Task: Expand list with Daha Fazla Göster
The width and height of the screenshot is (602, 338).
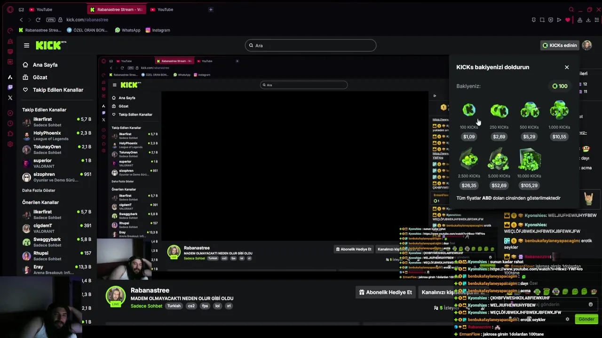Action: tap(39, 191)
